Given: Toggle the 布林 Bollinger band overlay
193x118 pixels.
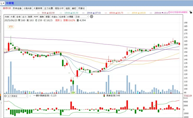Looking at the screenshot, I should [x=36, y=17].
